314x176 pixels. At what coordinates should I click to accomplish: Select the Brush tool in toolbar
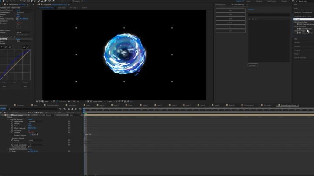coord(39,1)
